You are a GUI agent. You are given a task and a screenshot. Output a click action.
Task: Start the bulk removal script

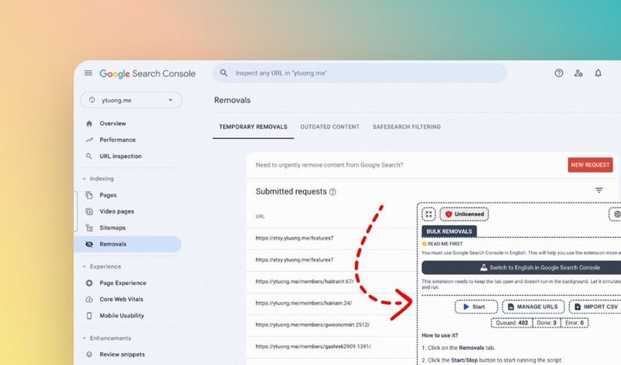476,307
